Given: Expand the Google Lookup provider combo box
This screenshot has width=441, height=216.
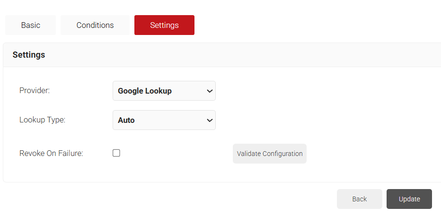Looking at the screenshot, I should [164, 91].
